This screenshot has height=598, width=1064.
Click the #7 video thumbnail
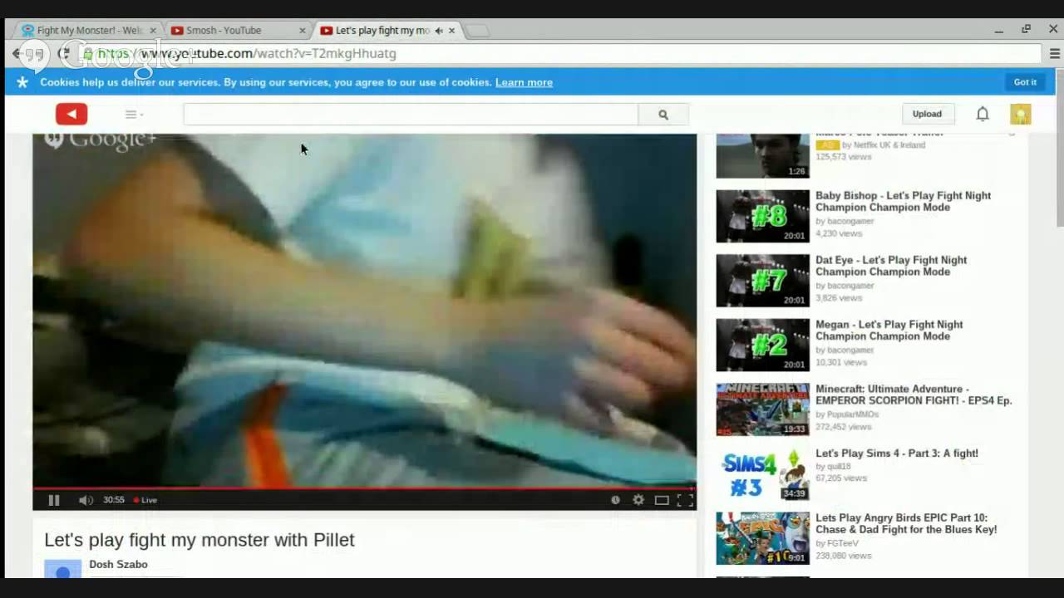coord(762,281)
